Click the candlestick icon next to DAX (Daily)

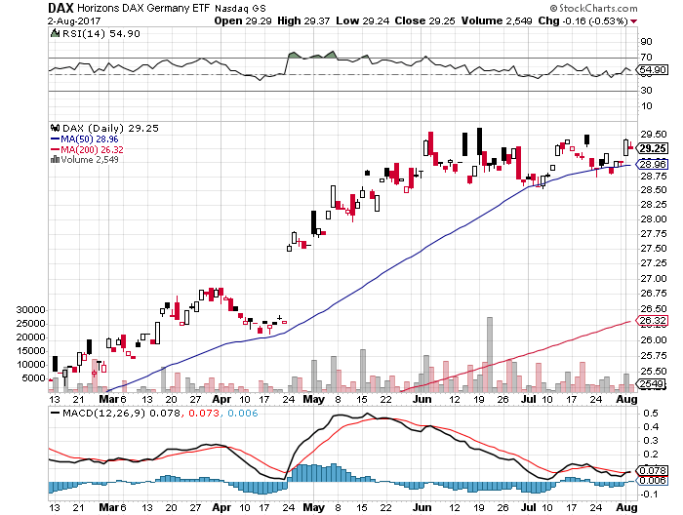pos(53,128)
